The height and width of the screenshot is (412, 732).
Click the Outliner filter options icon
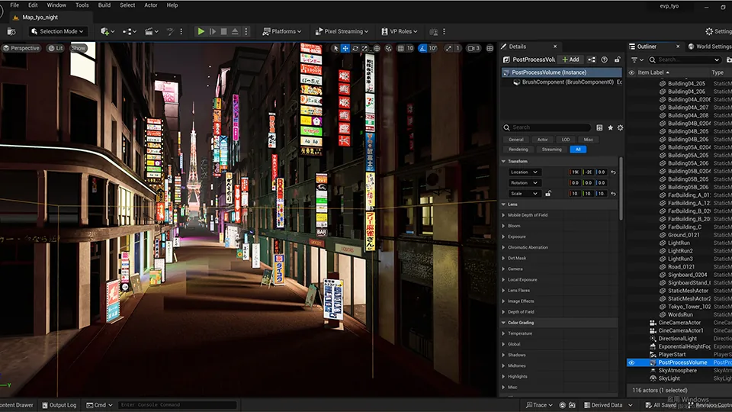[x=637, y=60]
